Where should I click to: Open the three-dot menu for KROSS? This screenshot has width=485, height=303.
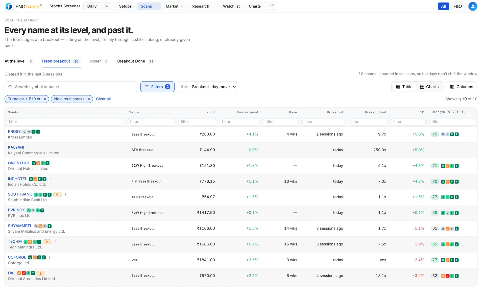click(x=44, y=132)
